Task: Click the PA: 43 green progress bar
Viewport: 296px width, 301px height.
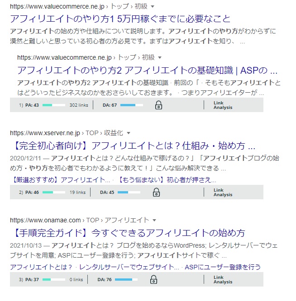Action: click(x=54, y=105)
